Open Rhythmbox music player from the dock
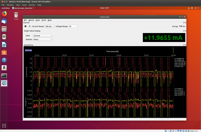This screenshot has height=132, width=201. click(4, 37)
